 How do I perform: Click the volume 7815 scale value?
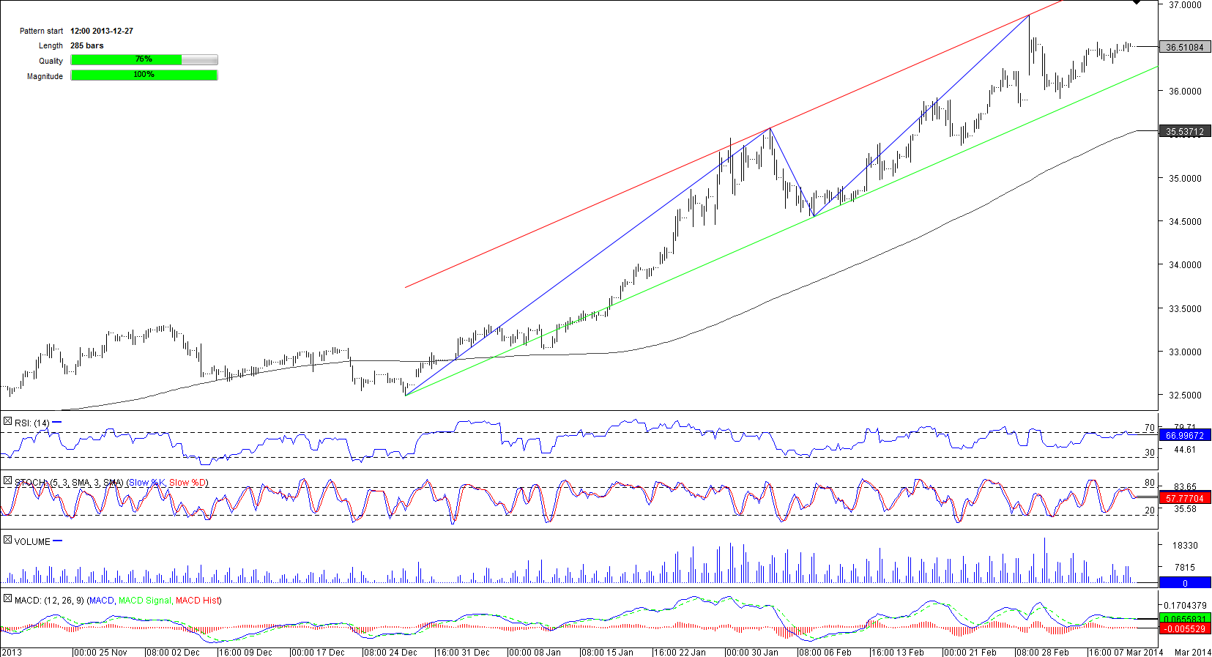pyautogui.click(x=1185, y=568)
